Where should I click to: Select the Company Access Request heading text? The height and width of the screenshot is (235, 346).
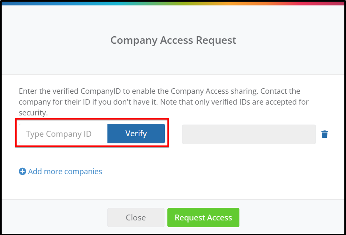[x=173, y=40]
